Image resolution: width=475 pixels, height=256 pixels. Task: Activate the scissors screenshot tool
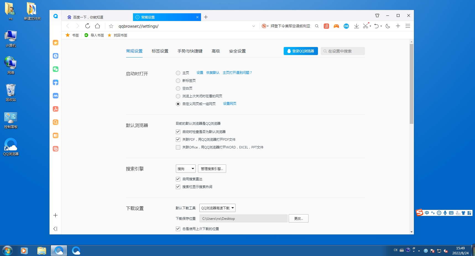tap(366, 26)
